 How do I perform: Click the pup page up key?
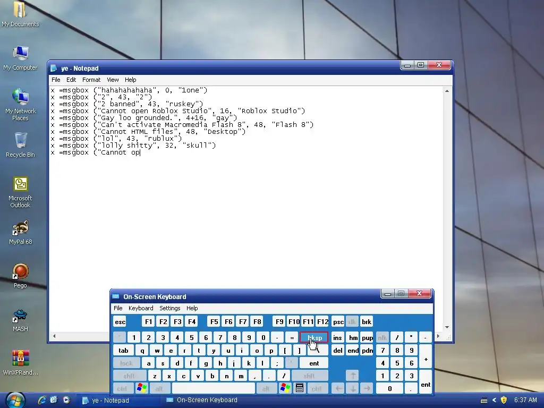(x=367, y=337)
